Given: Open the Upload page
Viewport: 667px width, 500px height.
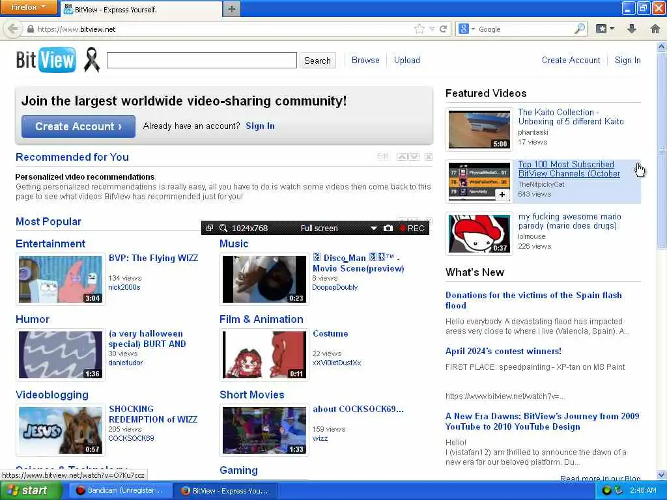Looking at the screenshot, I should click(x=406, y=61).
